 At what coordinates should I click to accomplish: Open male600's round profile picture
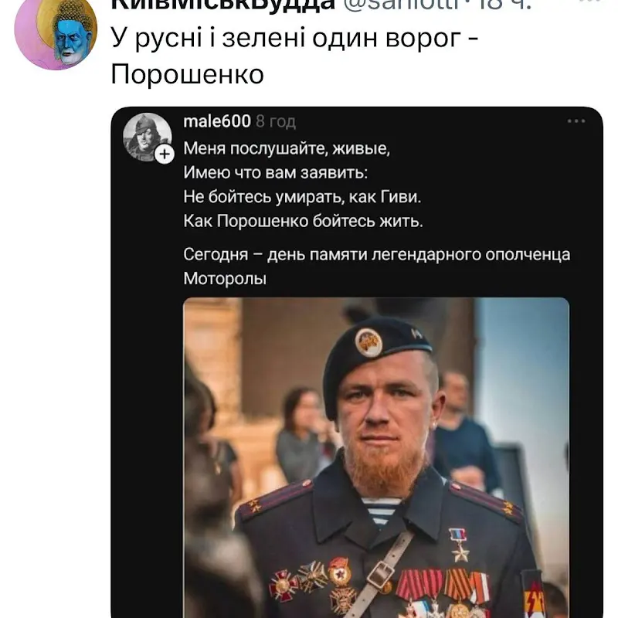[x=146, y=136]
